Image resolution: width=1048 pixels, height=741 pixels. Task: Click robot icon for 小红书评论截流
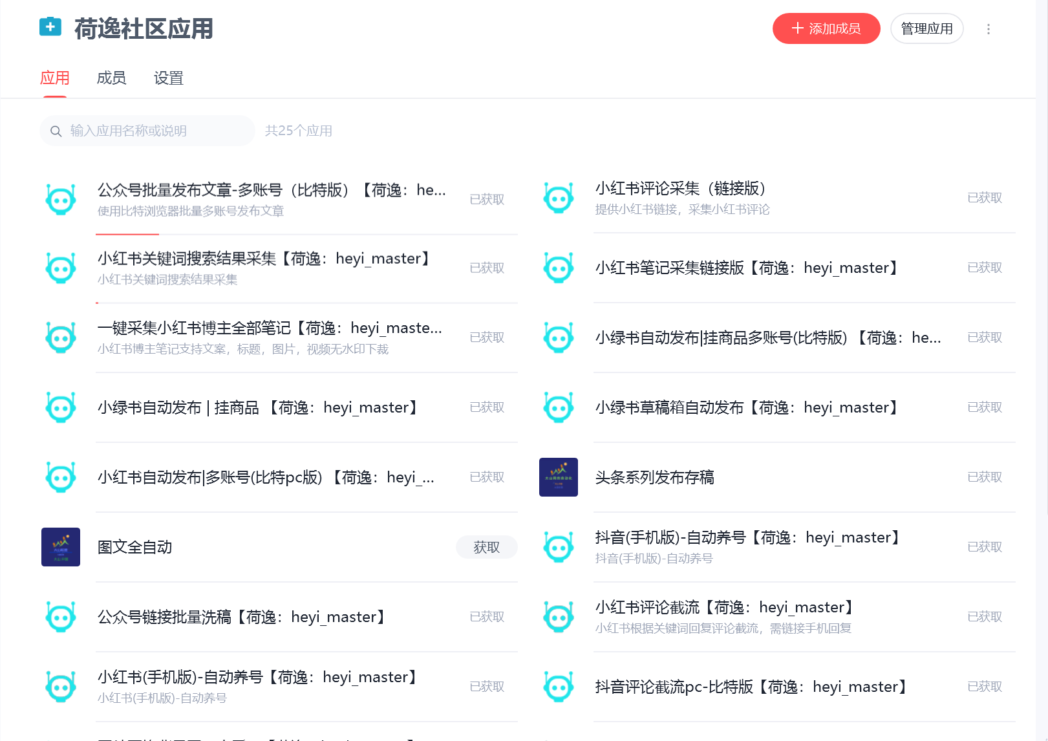coord(559,617)
